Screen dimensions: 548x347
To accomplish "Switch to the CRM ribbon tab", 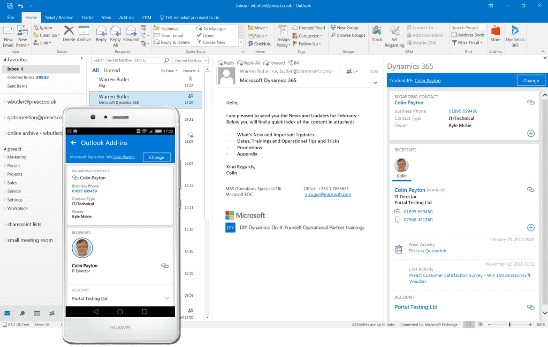I will coord(147,18).
